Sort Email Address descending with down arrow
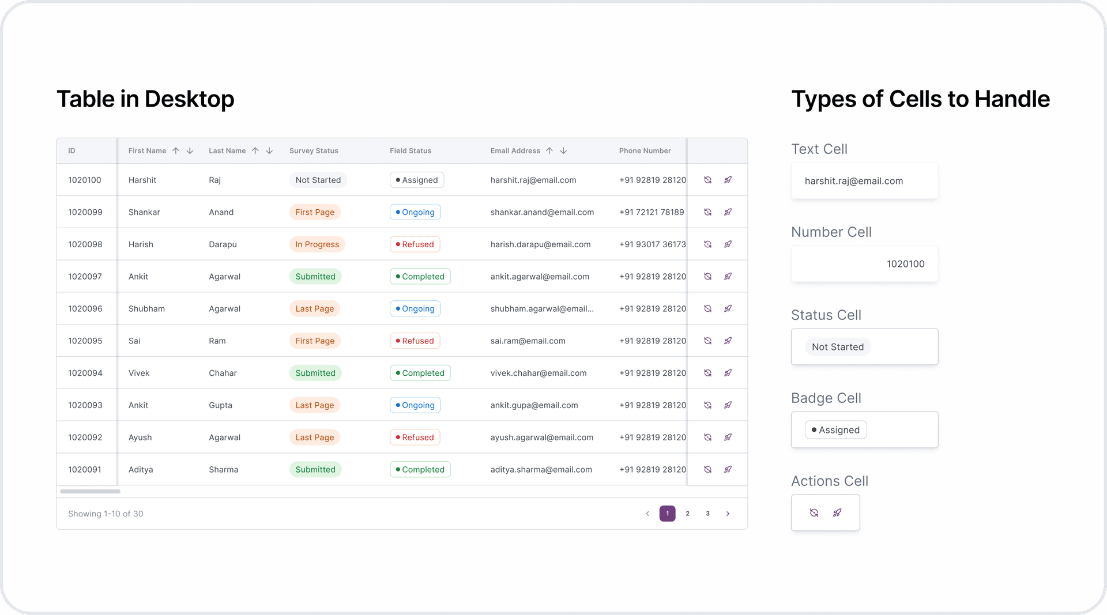1107x615 pixels. coord(563,151)
